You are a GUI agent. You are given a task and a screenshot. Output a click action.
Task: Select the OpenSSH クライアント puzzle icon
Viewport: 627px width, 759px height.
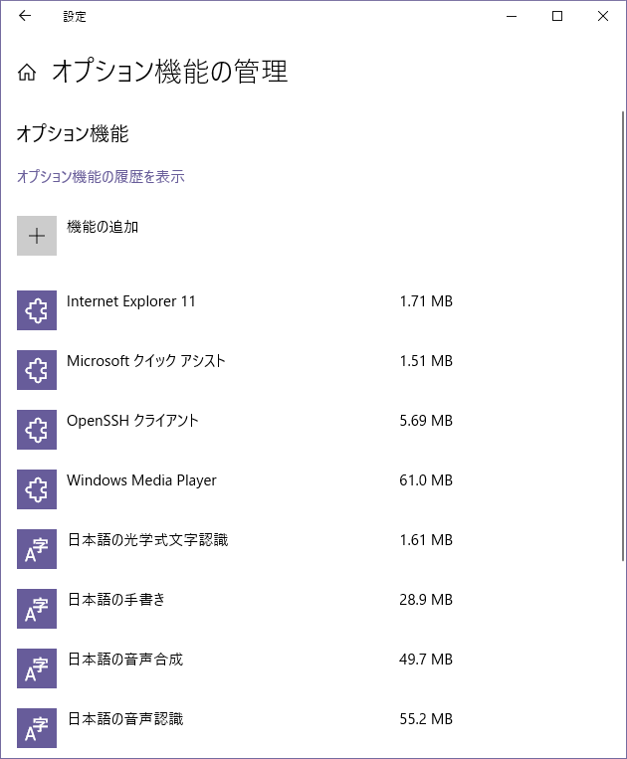(x=37, y=430)
